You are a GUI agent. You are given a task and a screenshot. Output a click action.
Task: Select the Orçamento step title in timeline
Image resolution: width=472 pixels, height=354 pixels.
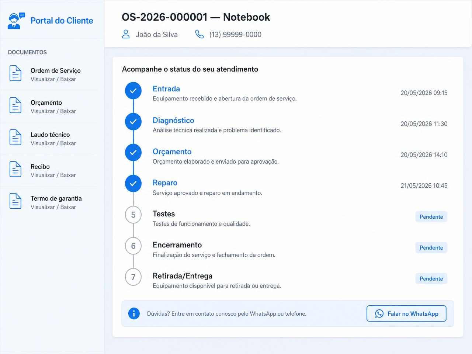click(x=172, y=152)
